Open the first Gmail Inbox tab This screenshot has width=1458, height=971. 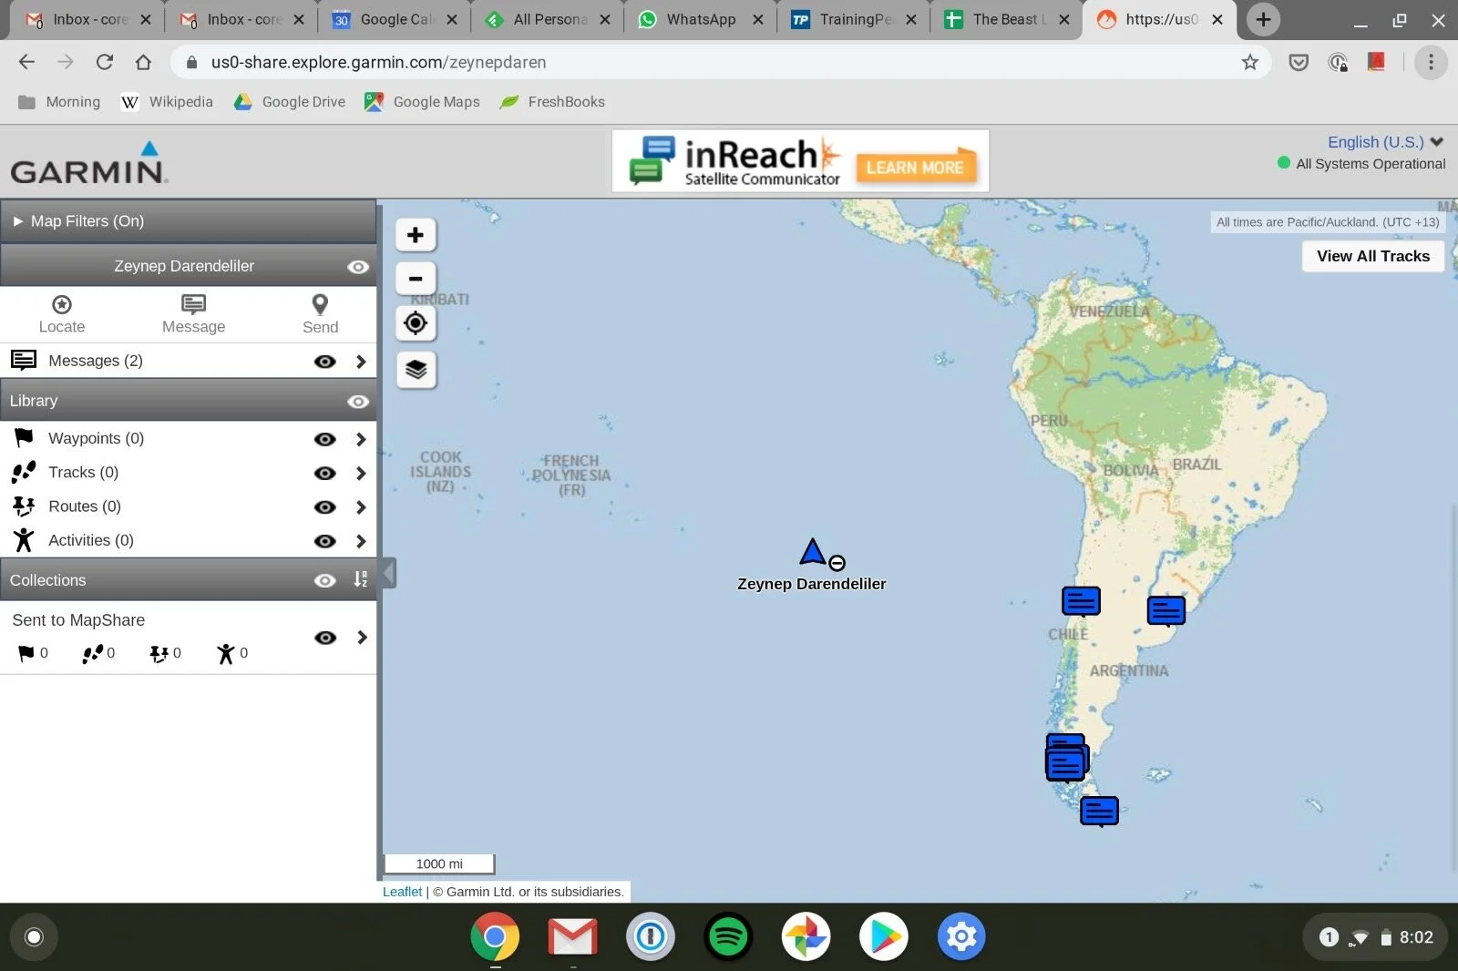[x=87, y=19]
